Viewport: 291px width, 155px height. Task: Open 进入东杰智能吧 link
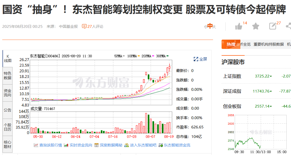pos(143,145)
